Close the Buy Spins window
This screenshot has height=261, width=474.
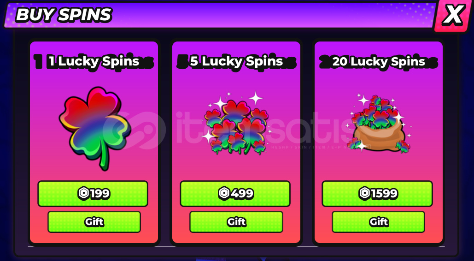452,15
